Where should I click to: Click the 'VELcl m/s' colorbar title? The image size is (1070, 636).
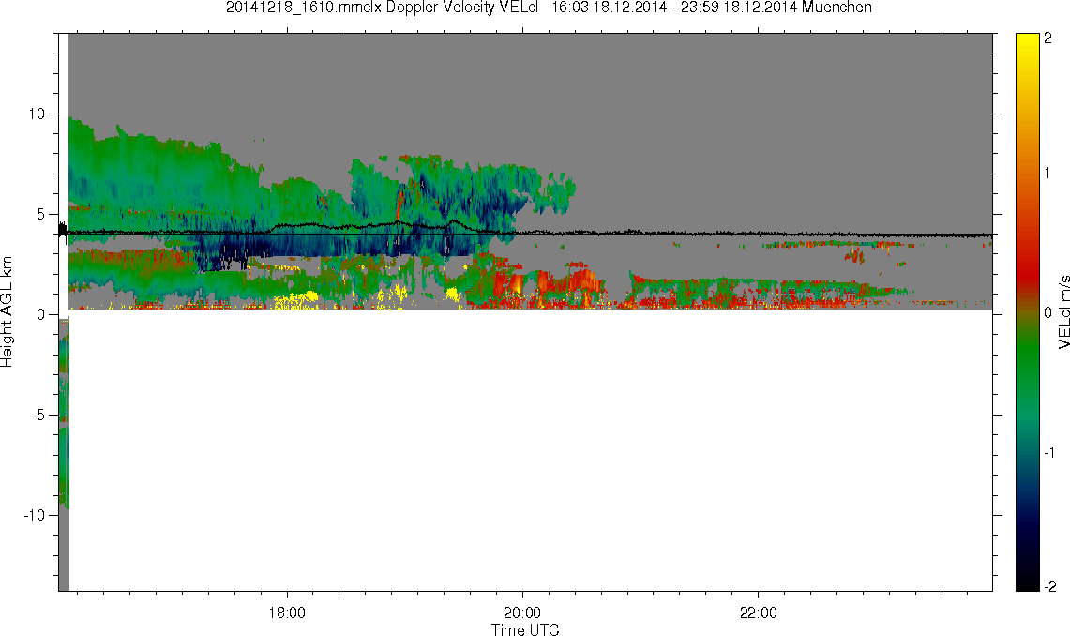point(1063,311)
